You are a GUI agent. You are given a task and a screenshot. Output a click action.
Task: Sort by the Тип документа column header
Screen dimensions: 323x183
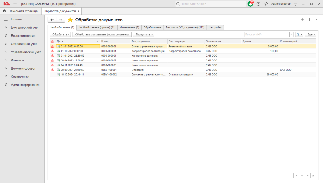tap(149, 41)
